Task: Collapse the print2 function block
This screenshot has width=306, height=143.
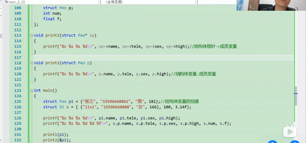Action: click(32, 35)
